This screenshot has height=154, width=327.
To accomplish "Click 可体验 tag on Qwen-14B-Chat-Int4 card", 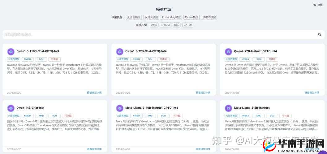I will [x=68, y=116].
